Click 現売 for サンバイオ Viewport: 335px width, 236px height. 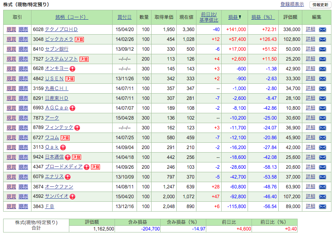click(x=23, y=197)
